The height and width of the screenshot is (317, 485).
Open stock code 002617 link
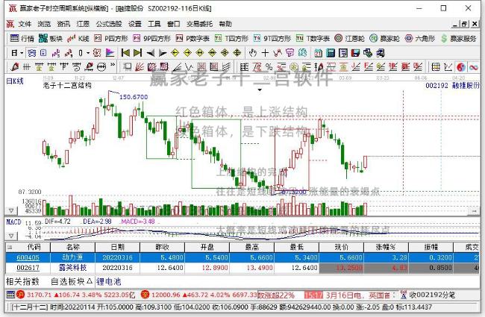[x=28, y=268]
